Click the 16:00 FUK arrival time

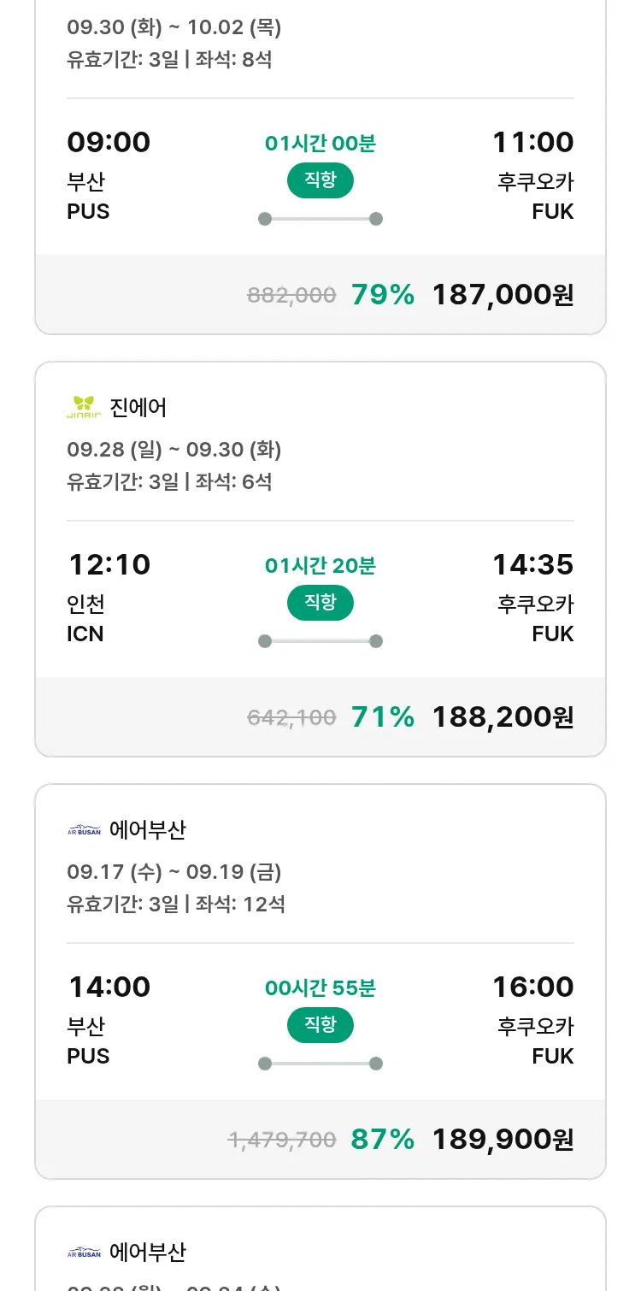(532, 987)
